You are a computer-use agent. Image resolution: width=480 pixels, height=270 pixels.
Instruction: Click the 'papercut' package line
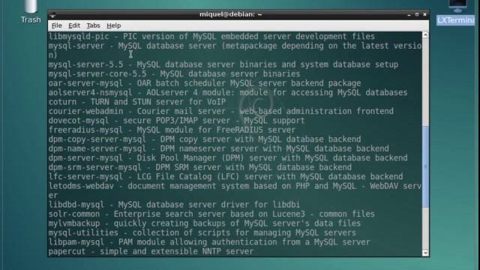151,251
